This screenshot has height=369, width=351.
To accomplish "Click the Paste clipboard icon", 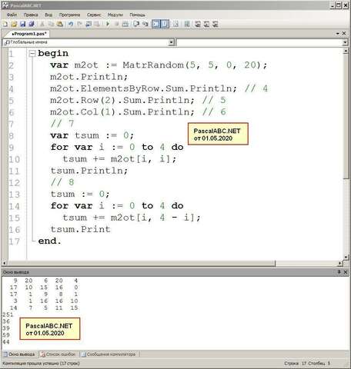I will click(60, 24).
